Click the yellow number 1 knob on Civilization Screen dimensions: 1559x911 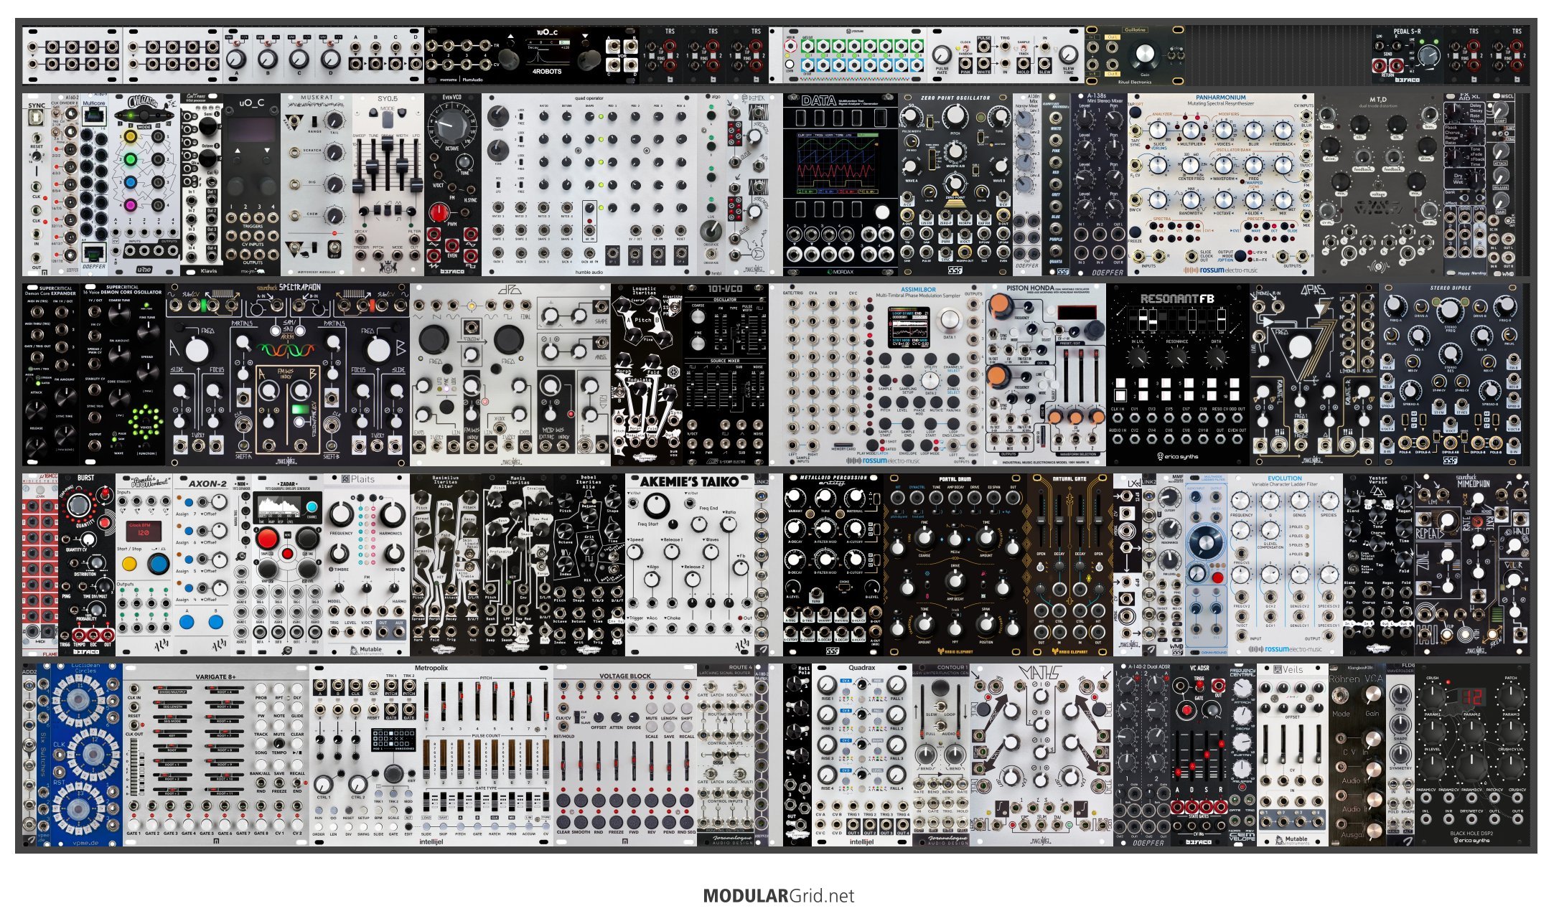pyautogui.click(x=130, y=136)
